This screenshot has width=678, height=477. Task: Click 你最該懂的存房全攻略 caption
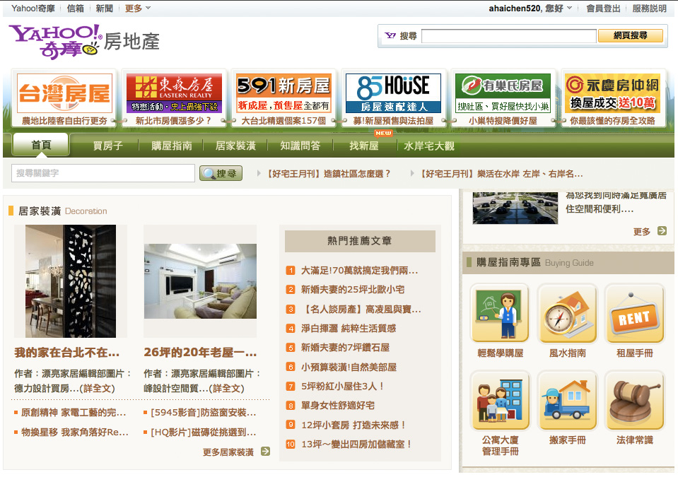click(x=612, y=121)
